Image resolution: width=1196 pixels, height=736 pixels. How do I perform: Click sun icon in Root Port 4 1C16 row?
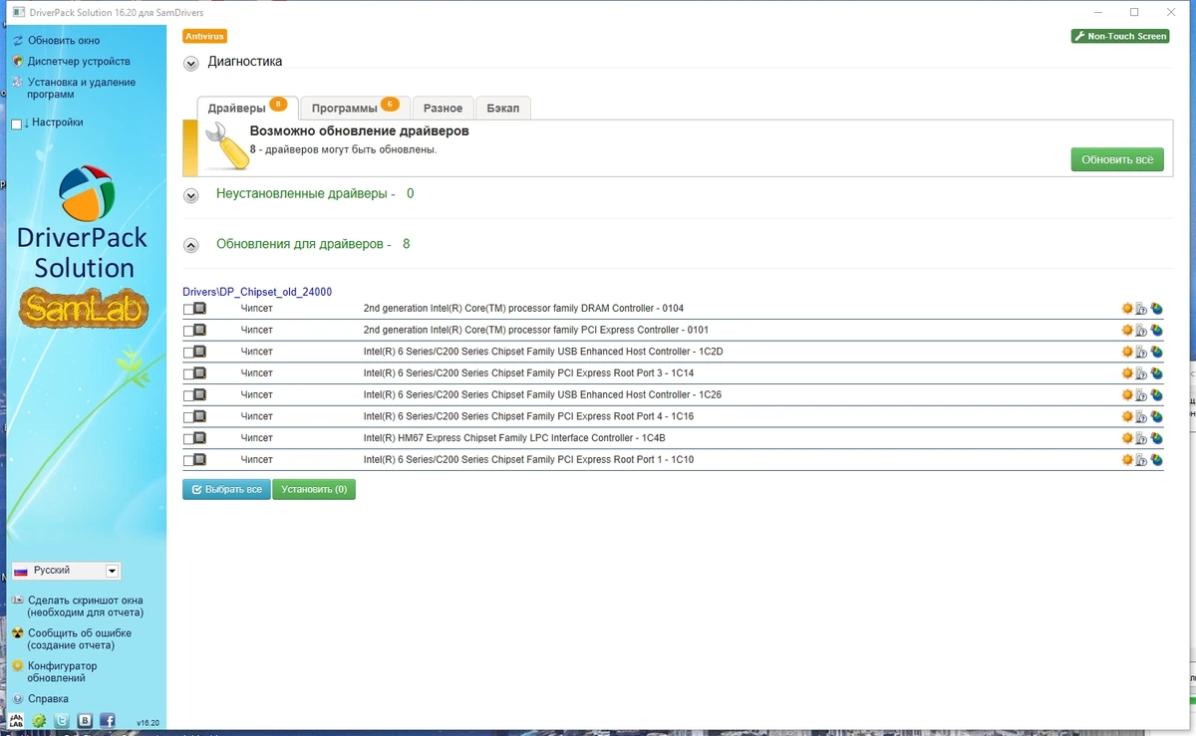(x=1127, y=416)
